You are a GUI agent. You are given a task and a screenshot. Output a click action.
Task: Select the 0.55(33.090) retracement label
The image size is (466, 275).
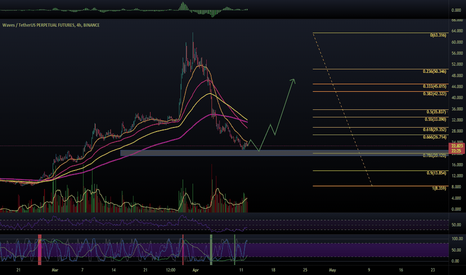point(435,119)
